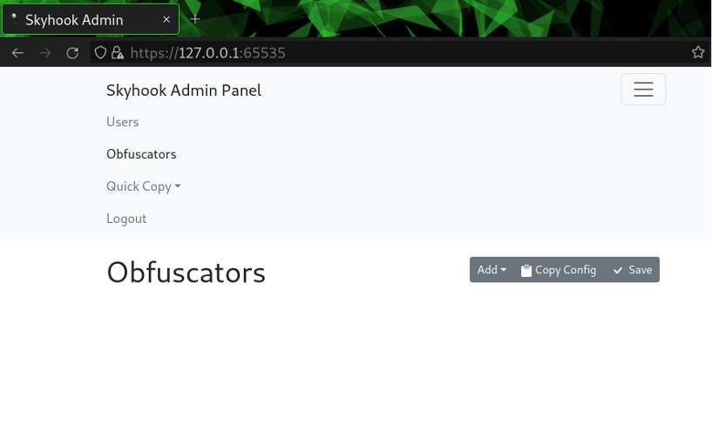Bookmark this page with the star icon
The image size is (712, 425).
[698, 53]
